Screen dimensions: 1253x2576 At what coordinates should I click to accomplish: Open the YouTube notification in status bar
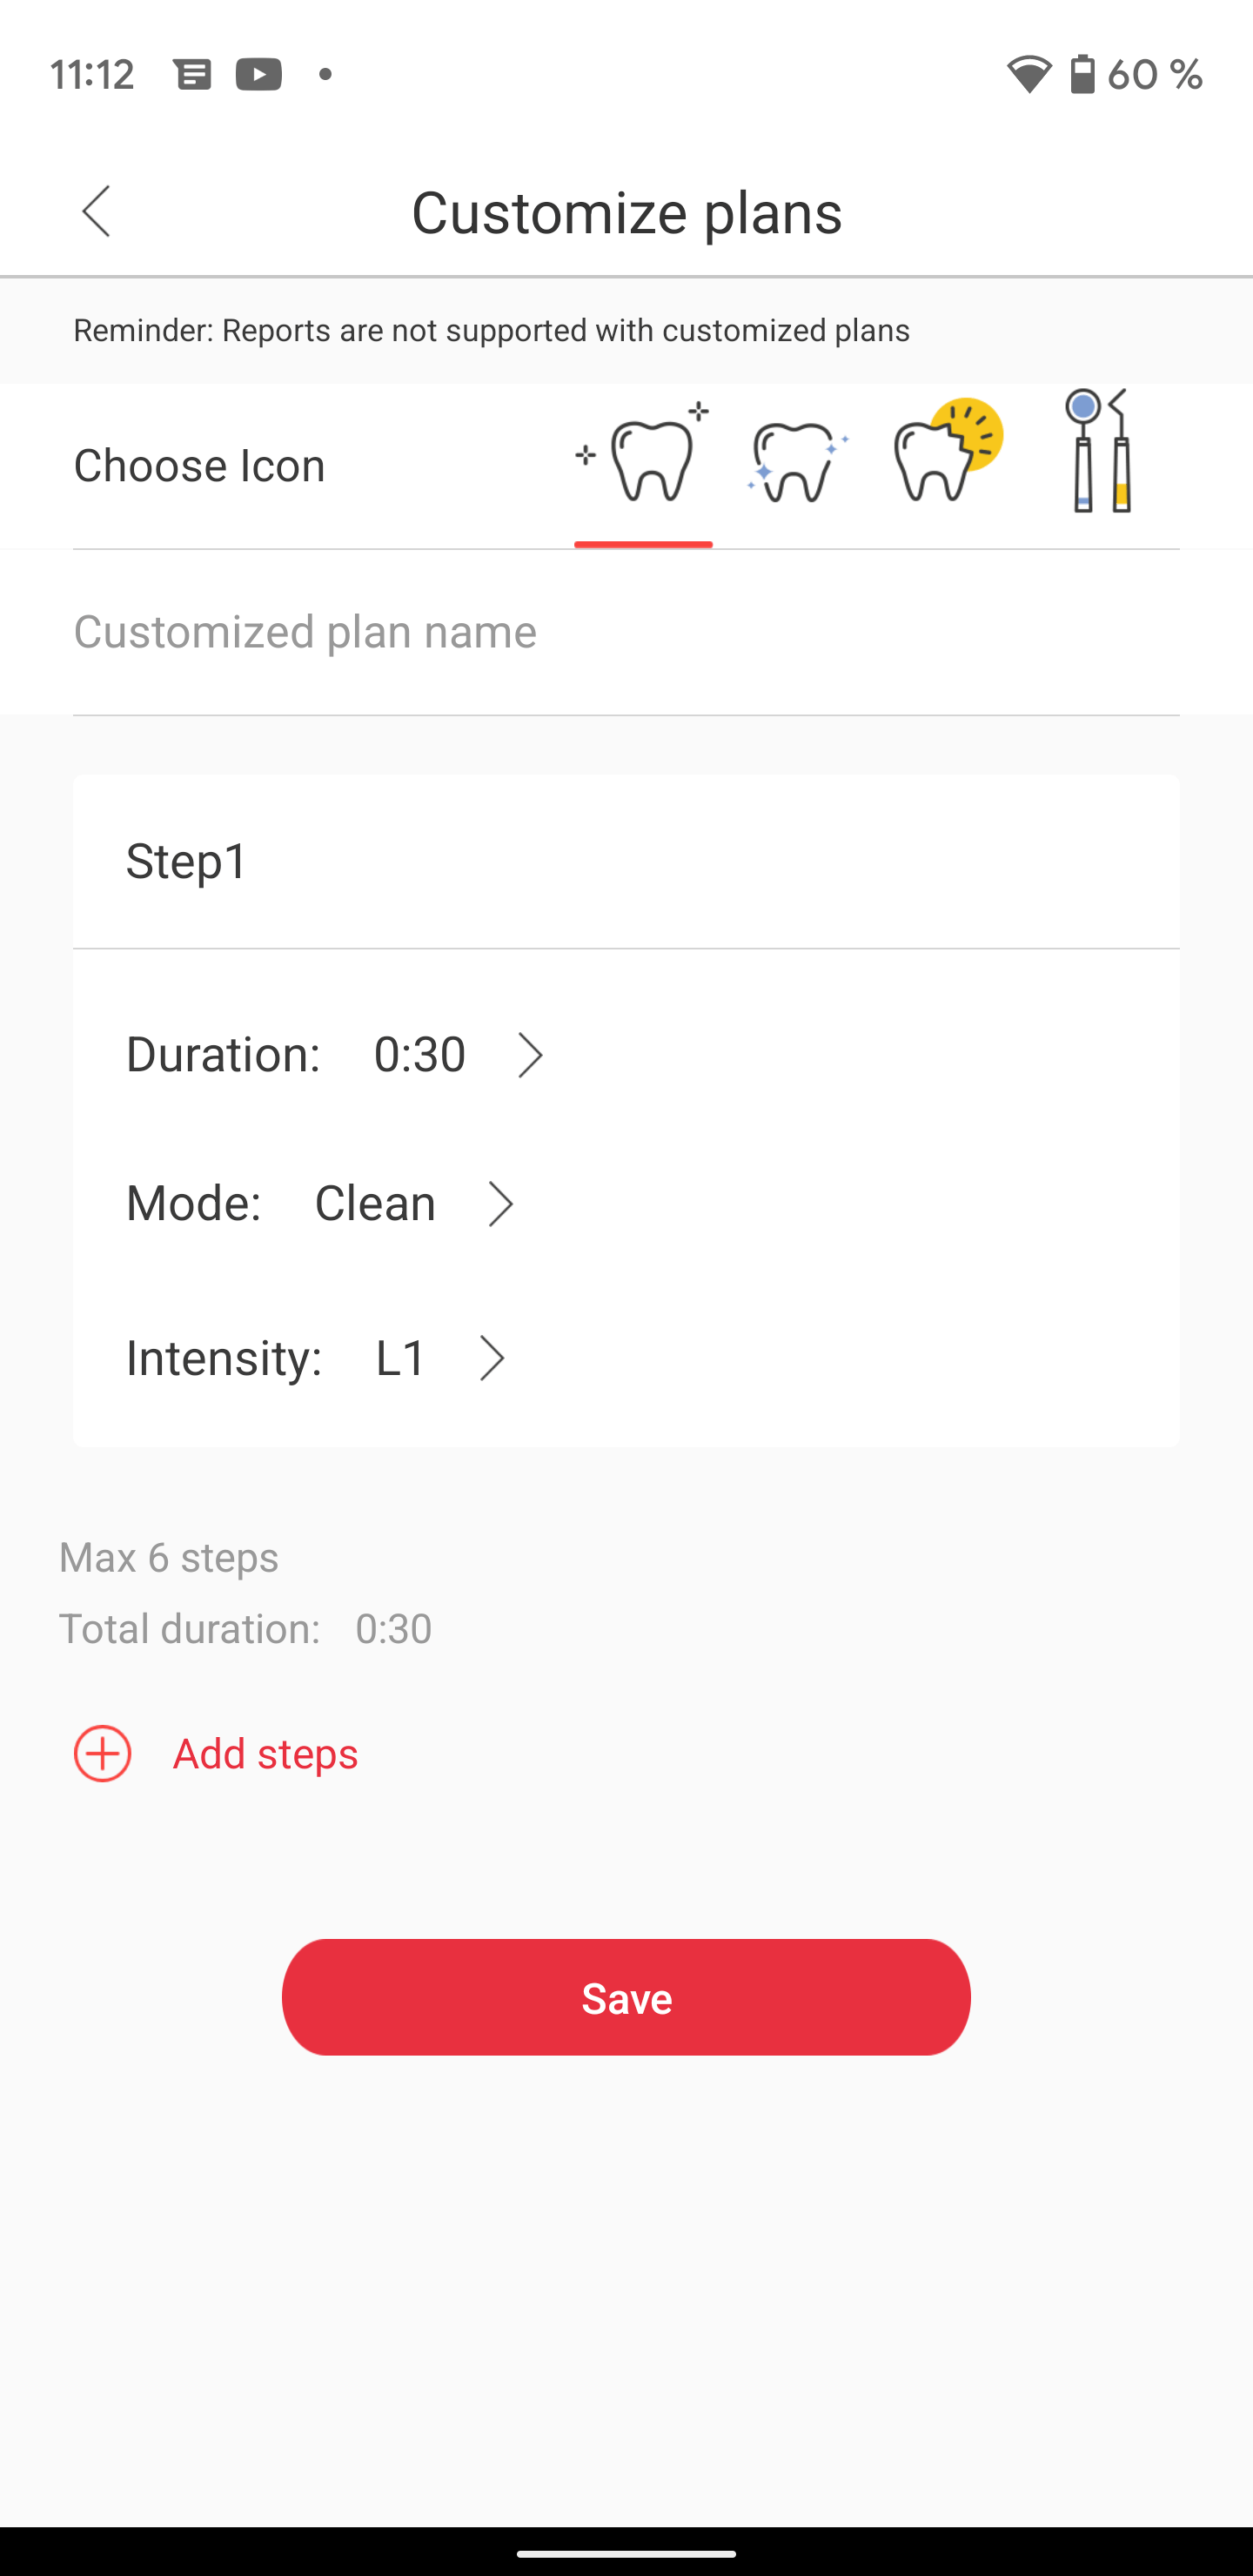pos(258,74)
